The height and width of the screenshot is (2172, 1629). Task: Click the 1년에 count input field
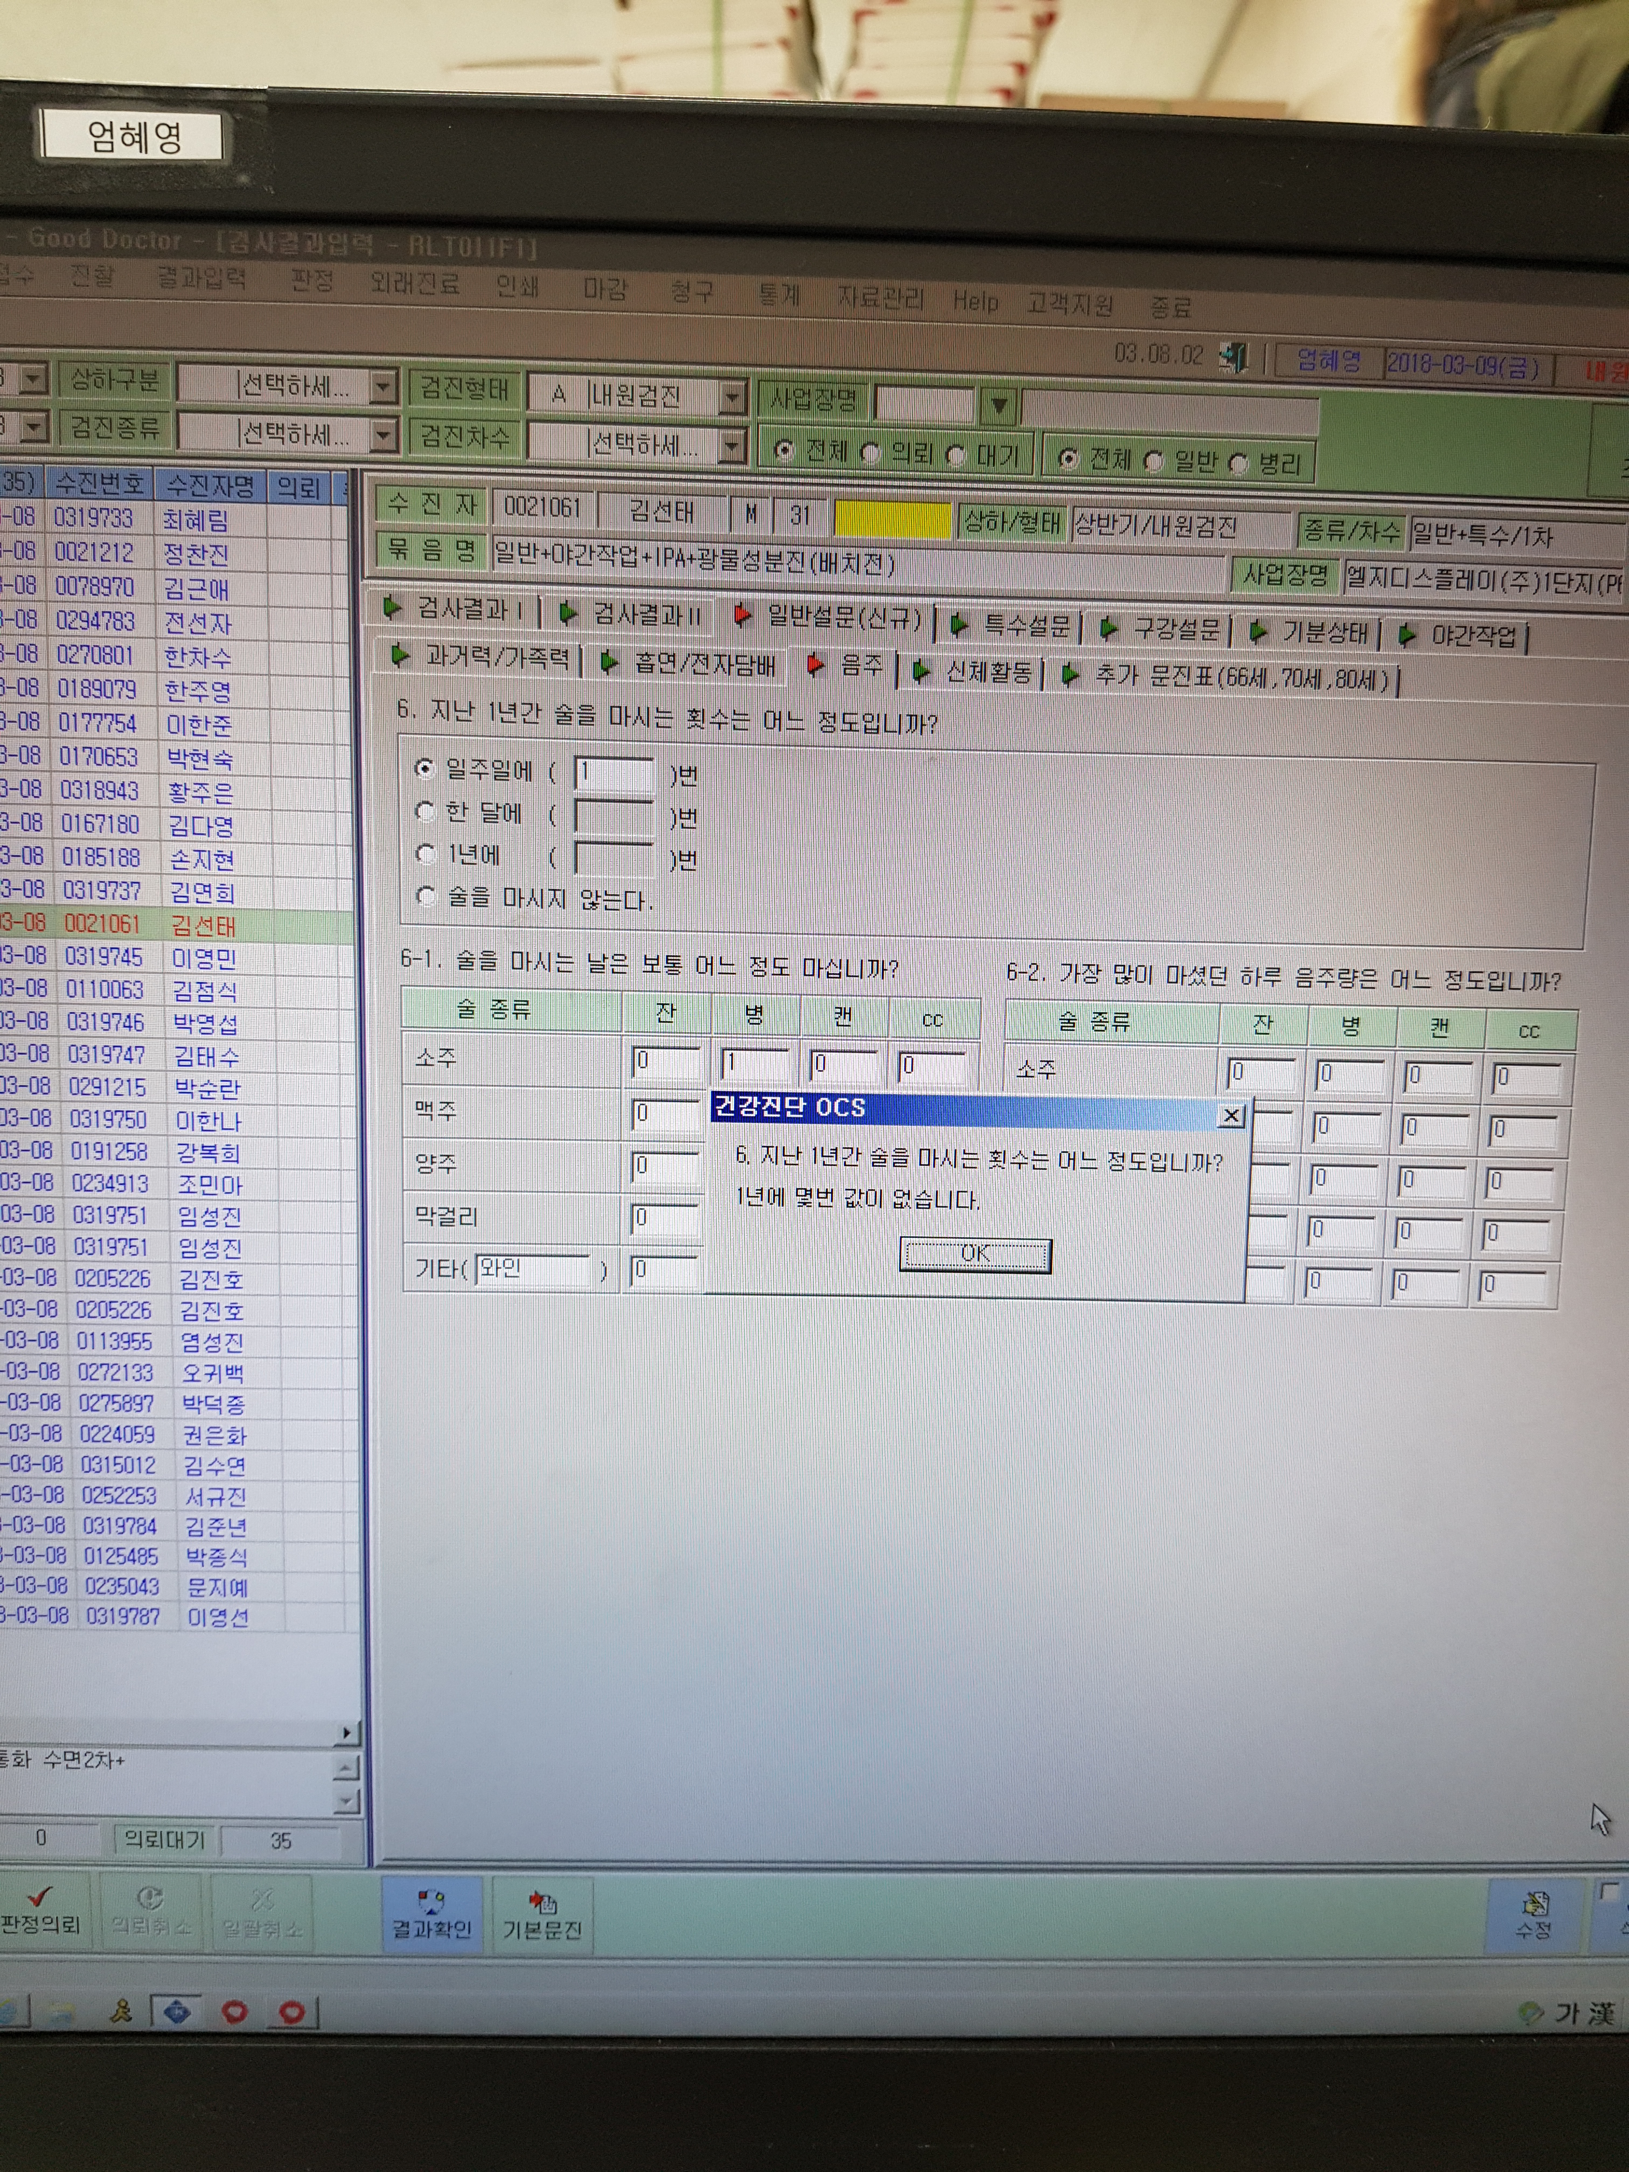[x=614, y=857]
